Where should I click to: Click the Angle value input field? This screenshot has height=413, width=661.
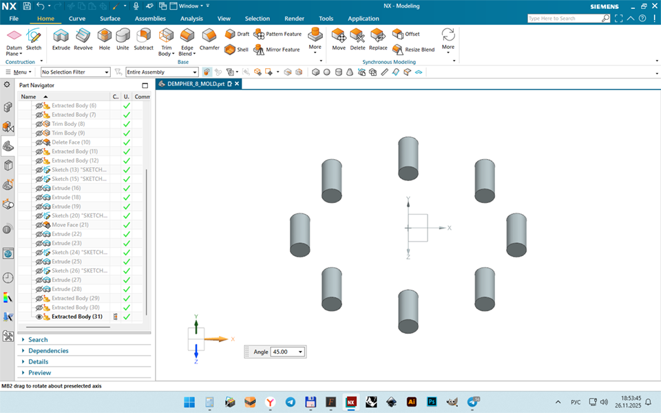coord(284,352)
